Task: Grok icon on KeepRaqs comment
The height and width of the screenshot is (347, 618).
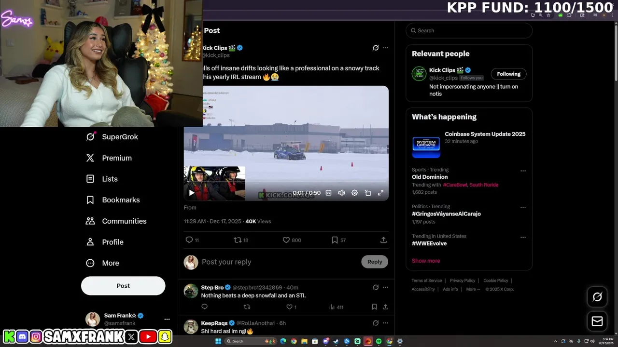Action: click(x=376, y=323)
